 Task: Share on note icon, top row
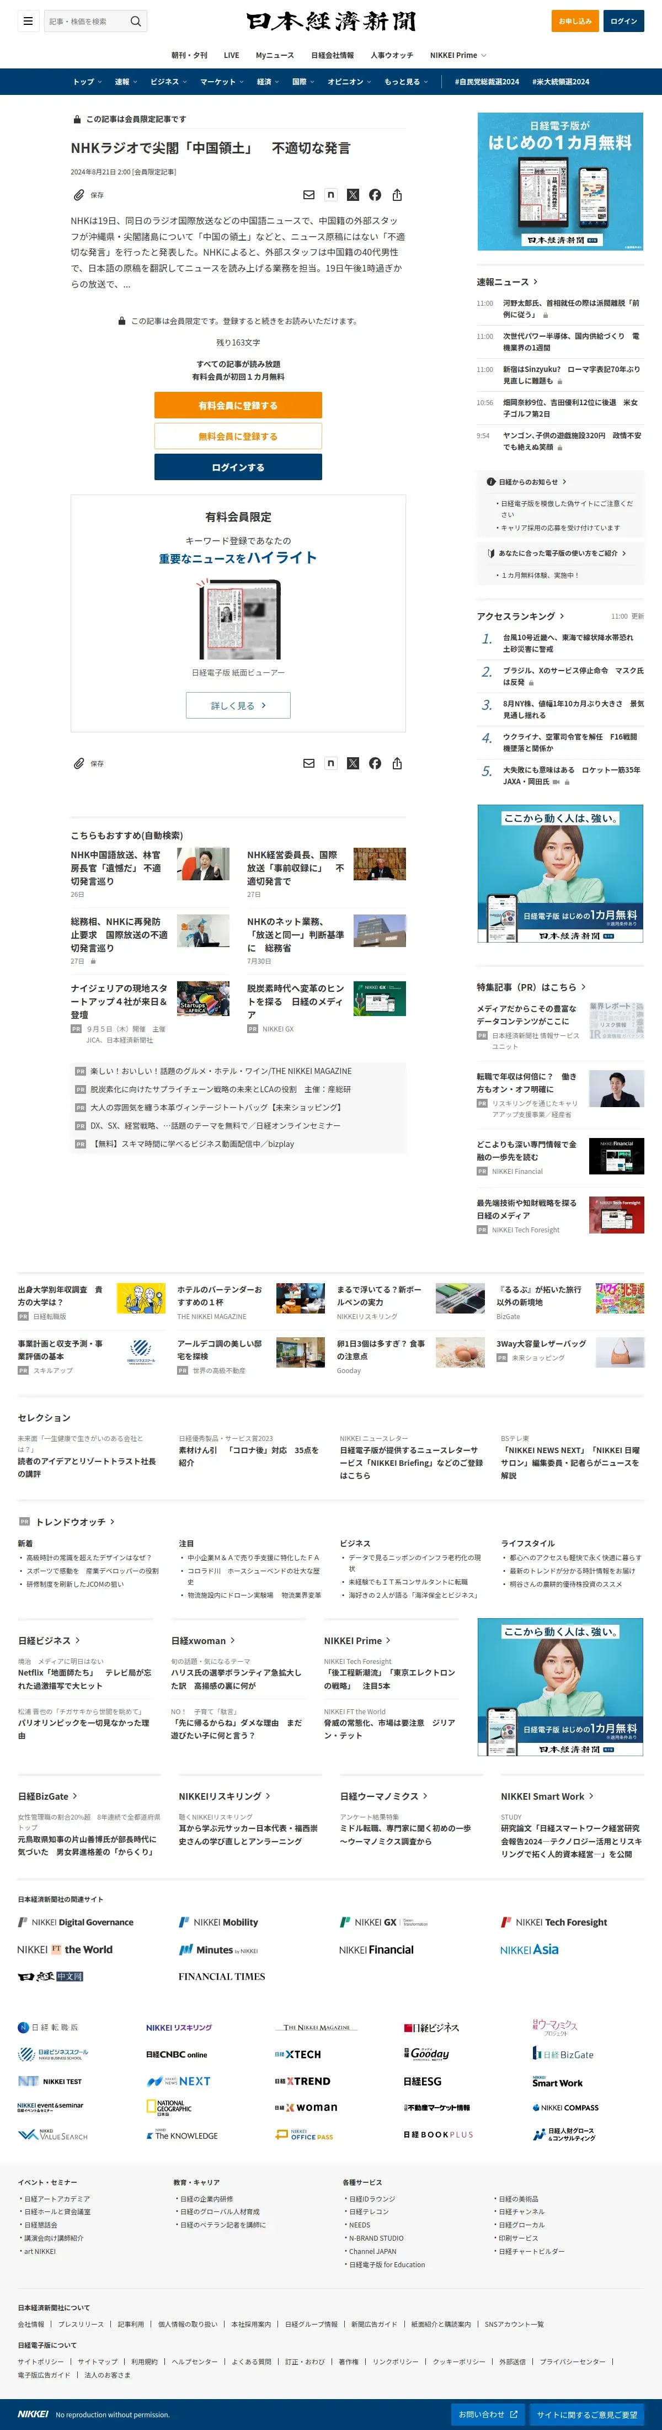(x=331, y=195)
